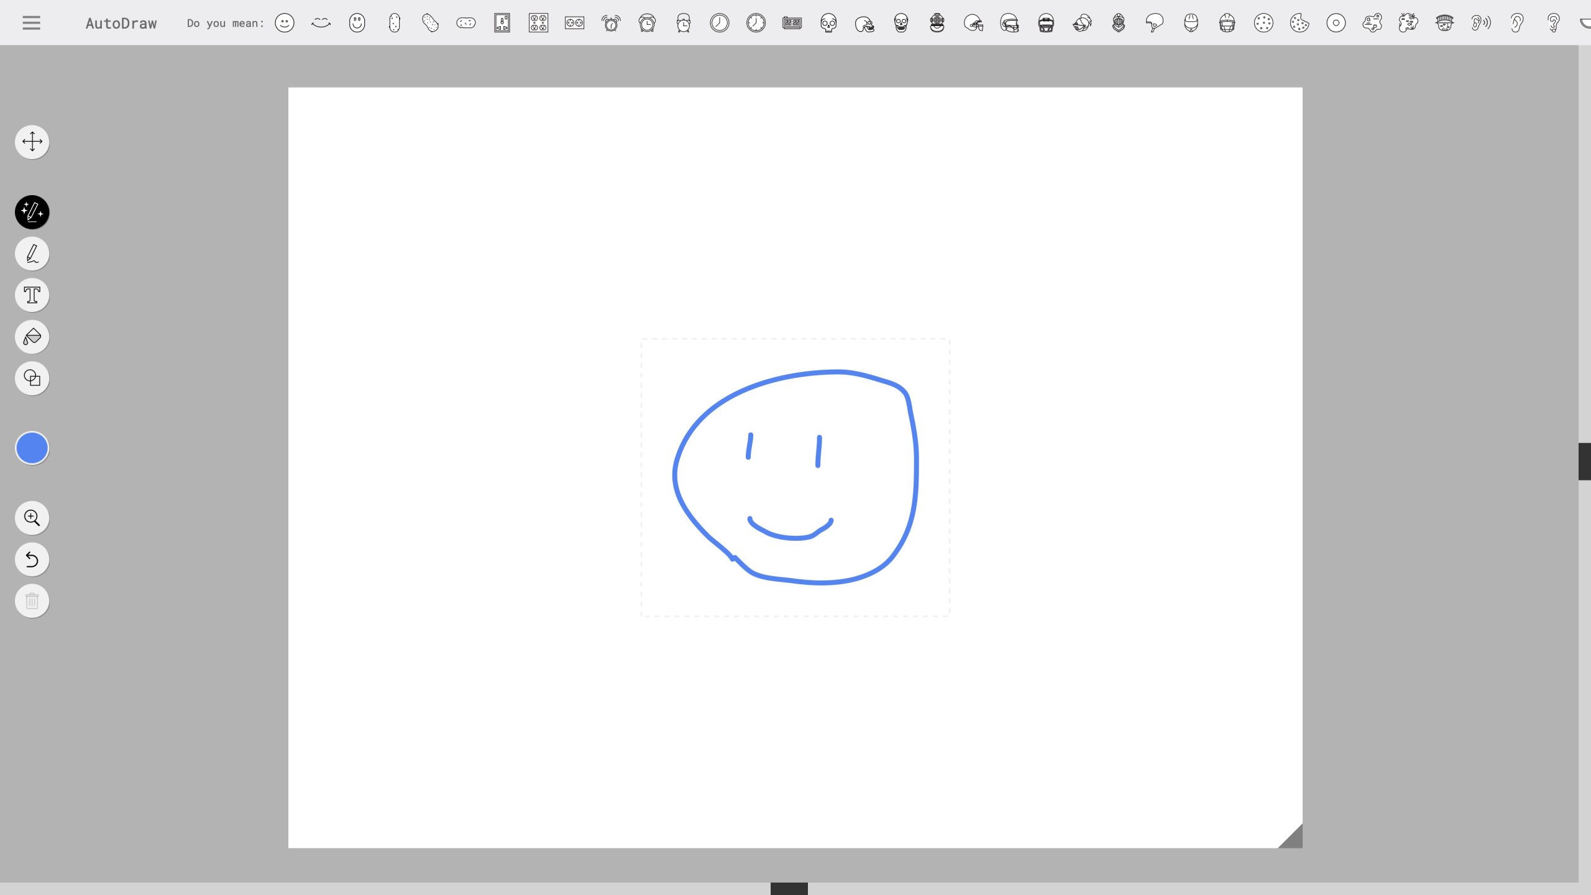The width and height of the screenshot is (1591, 895).
Task: Pick the first smiley face suggestion
Action: coord(285,23)
